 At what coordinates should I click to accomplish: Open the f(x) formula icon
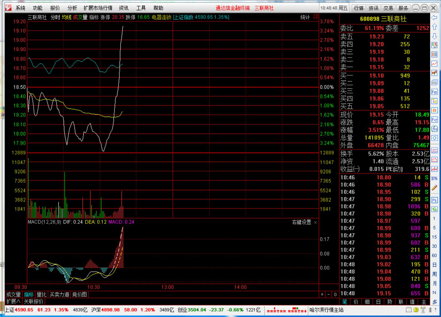click(434, 129)
